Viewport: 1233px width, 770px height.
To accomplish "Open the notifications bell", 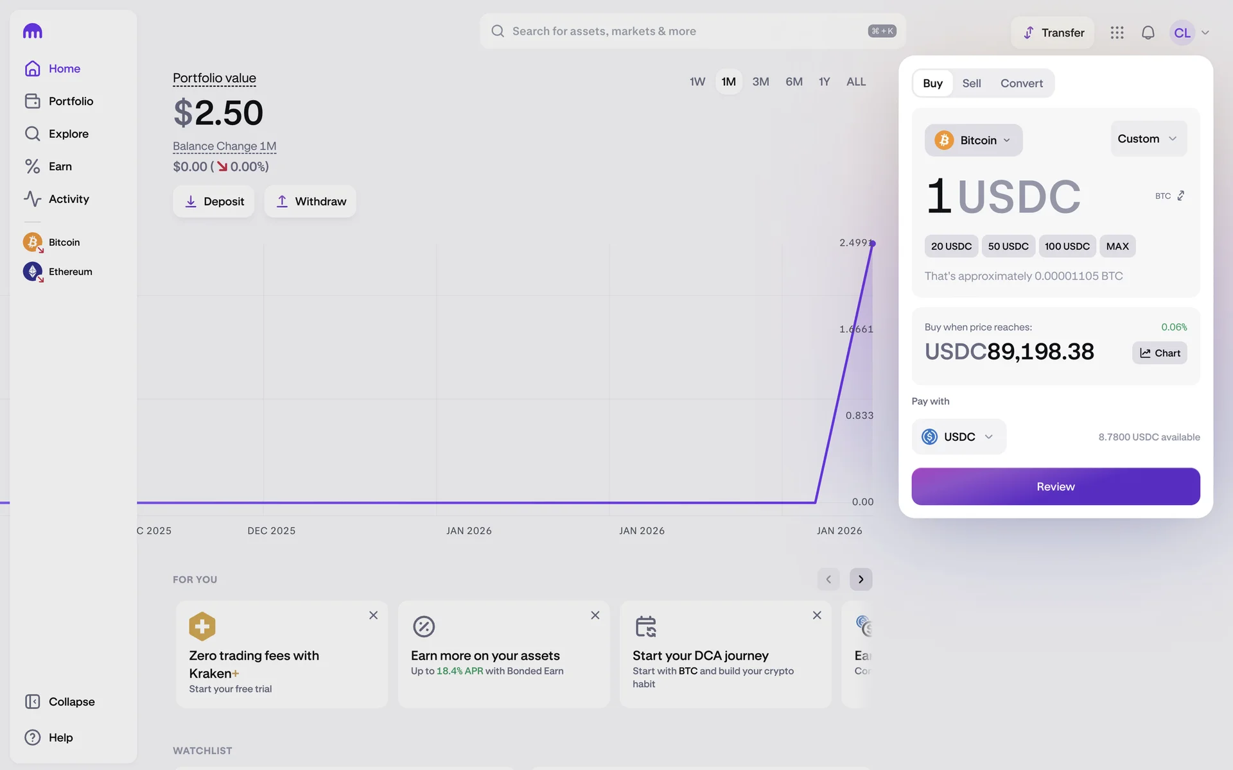I will 1148,33.
